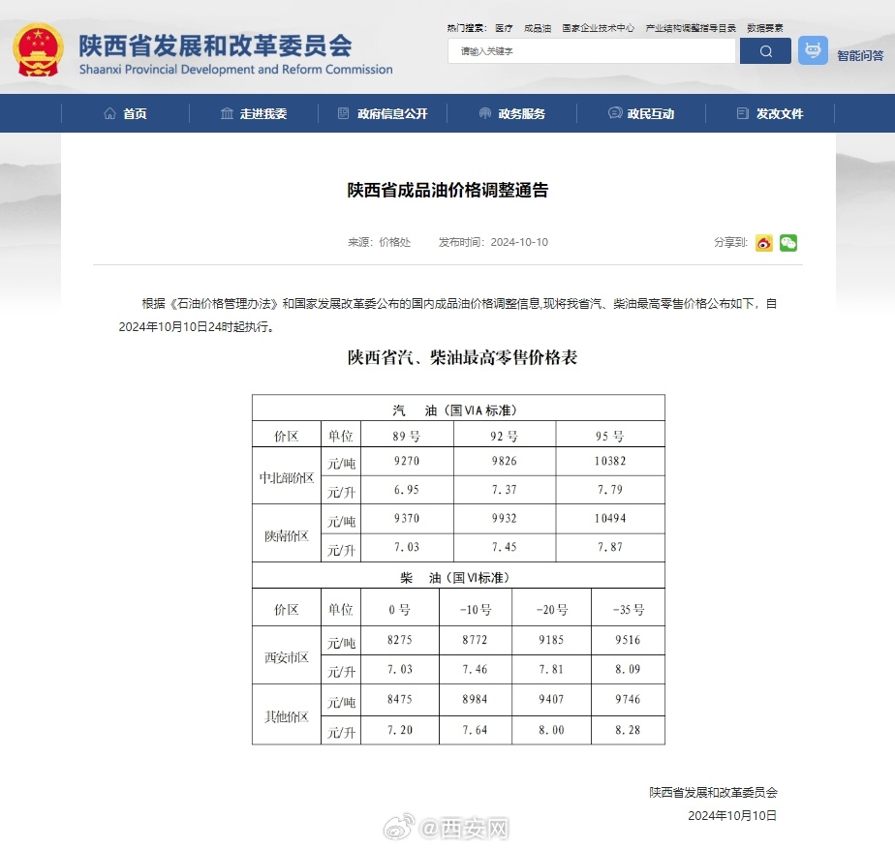
Task: Click the hot search link 产业结构调整指导目录
Action: [690, 28]
